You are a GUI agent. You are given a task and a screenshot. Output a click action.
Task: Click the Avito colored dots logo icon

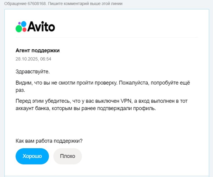(x=21, y=27)
